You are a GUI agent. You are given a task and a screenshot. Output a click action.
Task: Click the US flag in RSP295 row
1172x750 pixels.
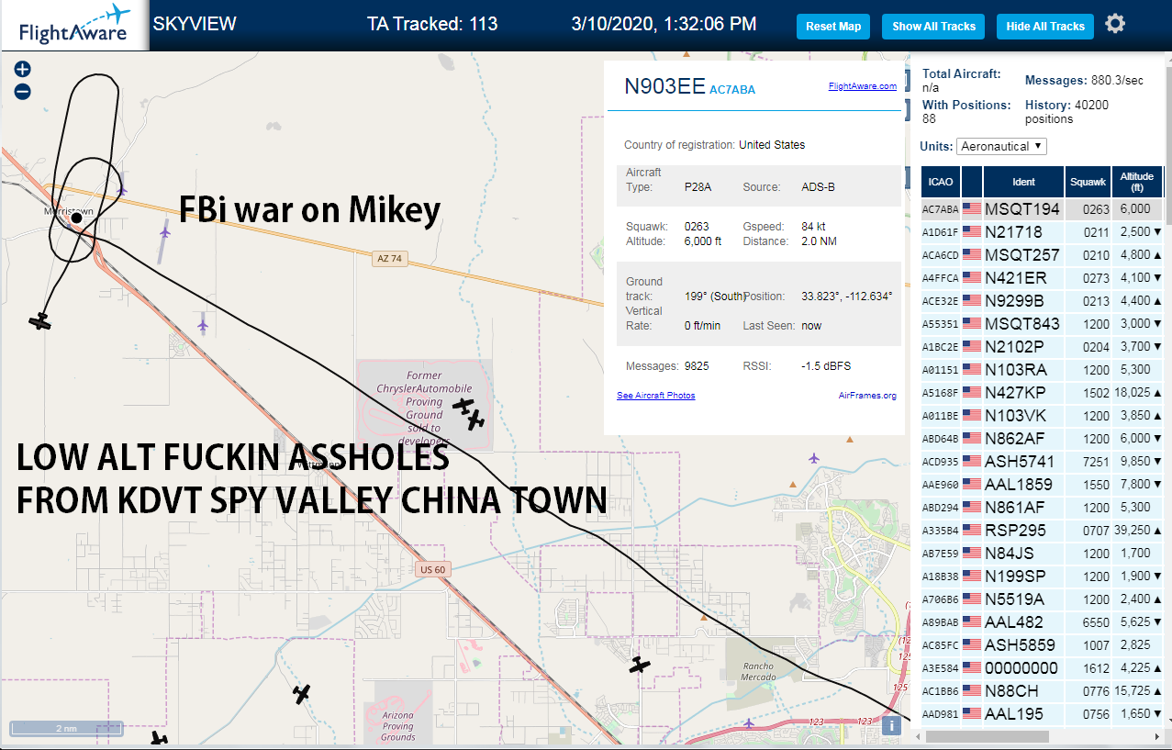972,530
